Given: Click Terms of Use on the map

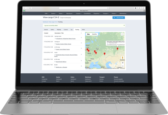Looking at the screenshot, I should pos(122,69).
